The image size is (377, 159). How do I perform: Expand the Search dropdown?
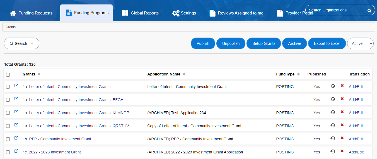point(21,43)
